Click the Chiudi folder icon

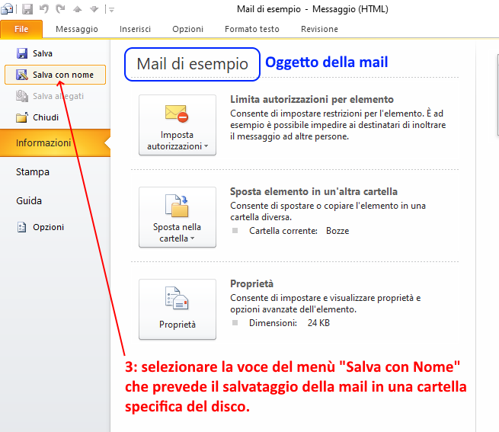(21, 117)
